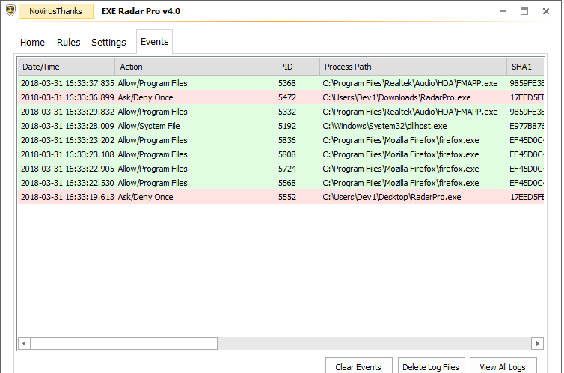Select the event at 16:33:28.009

coord(281,126)
